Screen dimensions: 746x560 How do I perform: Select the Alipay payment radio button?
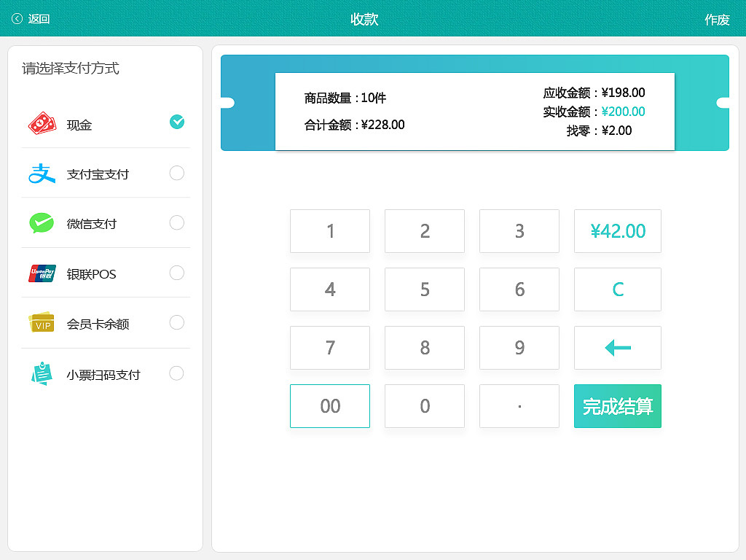click(177, 174)
